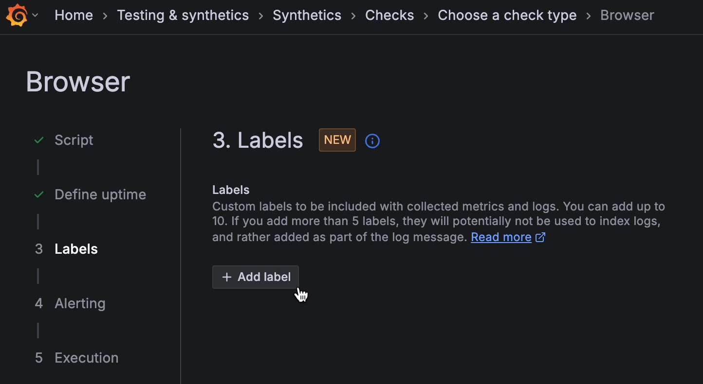Click the external link icon after Read more
Image resolution: width=703 pixels, height=384 pixels.
540,237
